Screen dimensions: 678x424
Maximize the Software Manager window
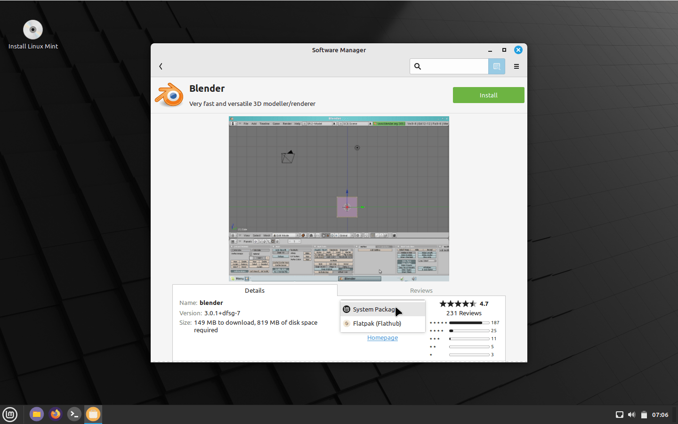tap(504, 50)
